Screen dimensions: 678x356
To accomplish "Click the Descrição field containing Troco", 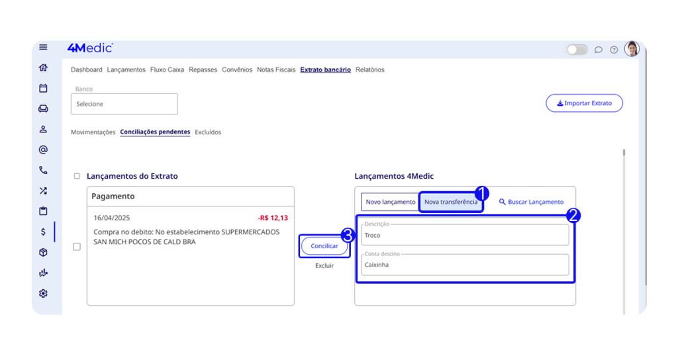I will pyautogui.click(x=465, y=235).
